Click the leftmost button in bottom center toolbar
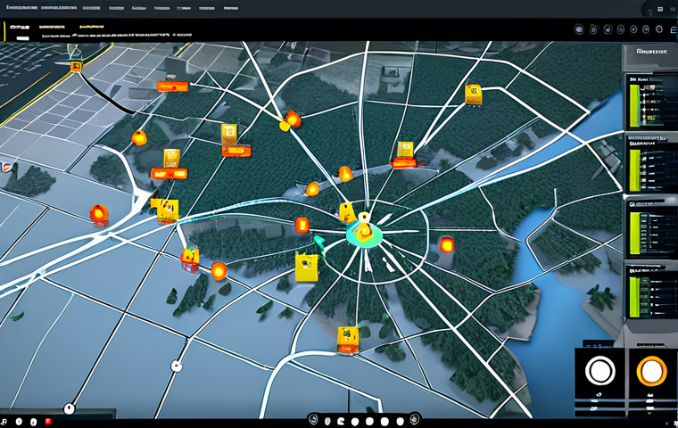Viewport: 678px width, 428px height. (314, 419)
